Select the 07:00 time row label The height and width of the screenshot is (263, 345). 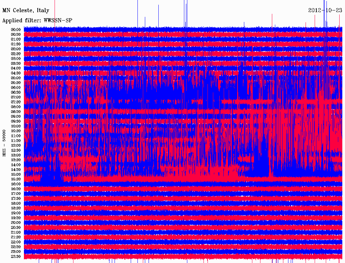[x=16, y=97]
